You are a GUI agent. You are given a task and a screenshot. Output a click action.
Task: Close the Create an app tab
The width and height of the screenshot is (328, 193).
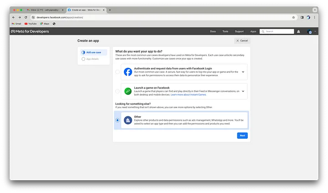(x=103, y=10)
